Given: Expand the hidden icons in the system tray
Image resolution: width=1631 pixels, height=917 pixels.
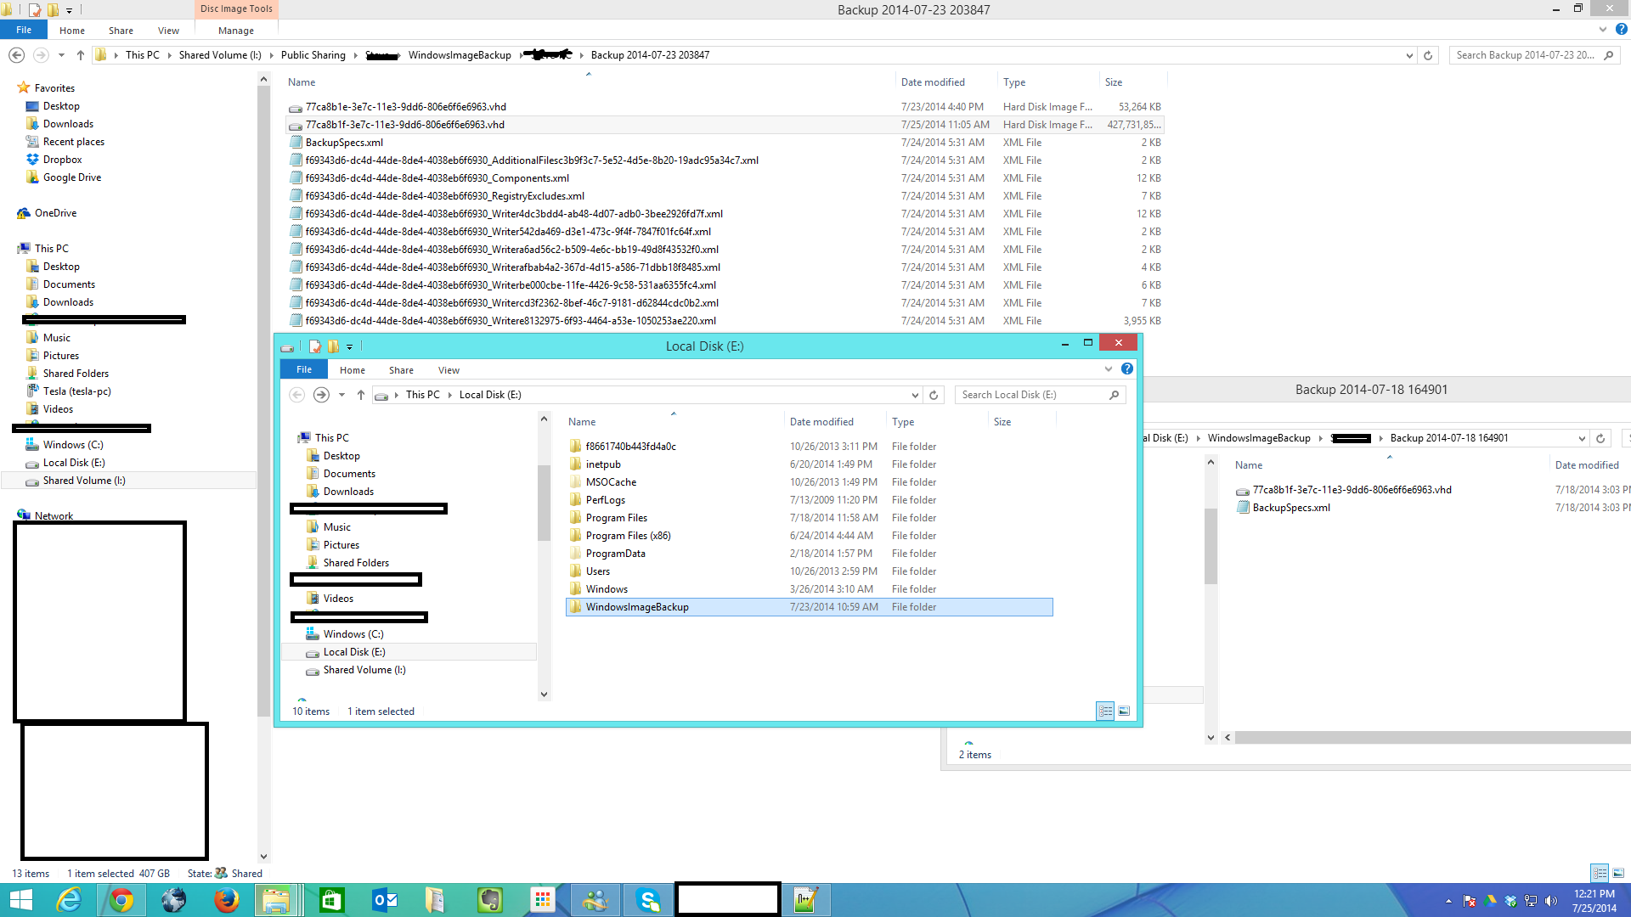Looking at the screenshot, I should (x=1449, y=899).
